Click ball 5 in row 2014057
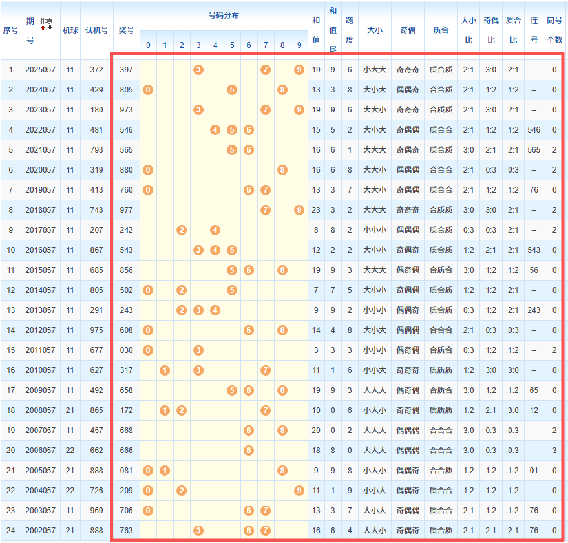The height and width of the screenshot is (543, 568). (x=232, y=290)
